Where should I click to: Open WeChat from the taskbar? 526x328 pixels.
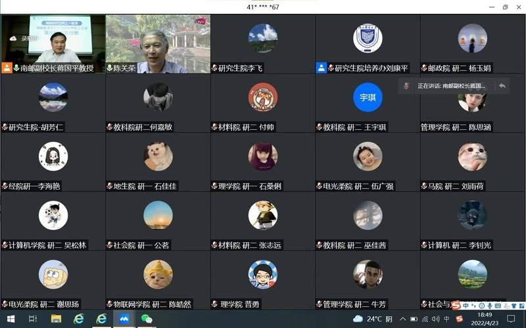147,319
